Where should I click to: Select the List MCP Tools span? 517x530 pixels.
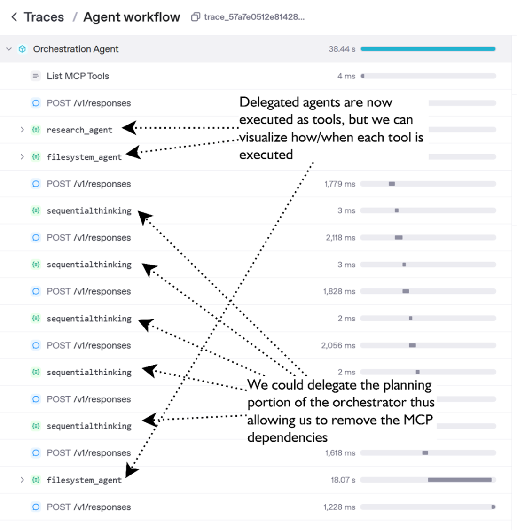point(78,76)
